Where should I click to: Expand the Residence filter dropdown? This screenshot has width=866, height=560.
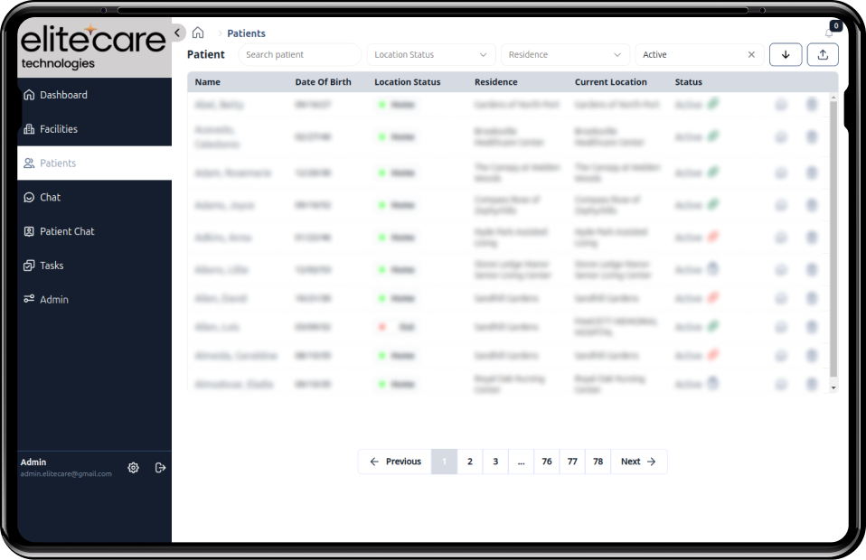(565, 54)
